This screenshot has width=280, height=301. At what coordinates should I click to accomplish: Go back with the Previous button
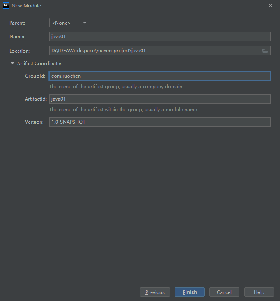(x=155, y=292)
